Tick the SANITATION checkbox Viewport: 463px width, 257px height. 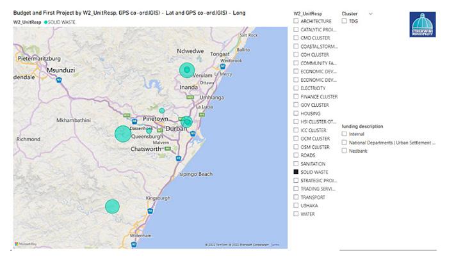point(296,164)
